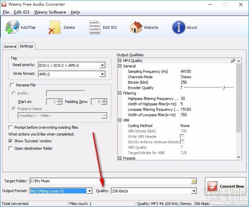Click the VBR bitrate (kbit) value 192
249x207 pixels.
coord(184,131)
